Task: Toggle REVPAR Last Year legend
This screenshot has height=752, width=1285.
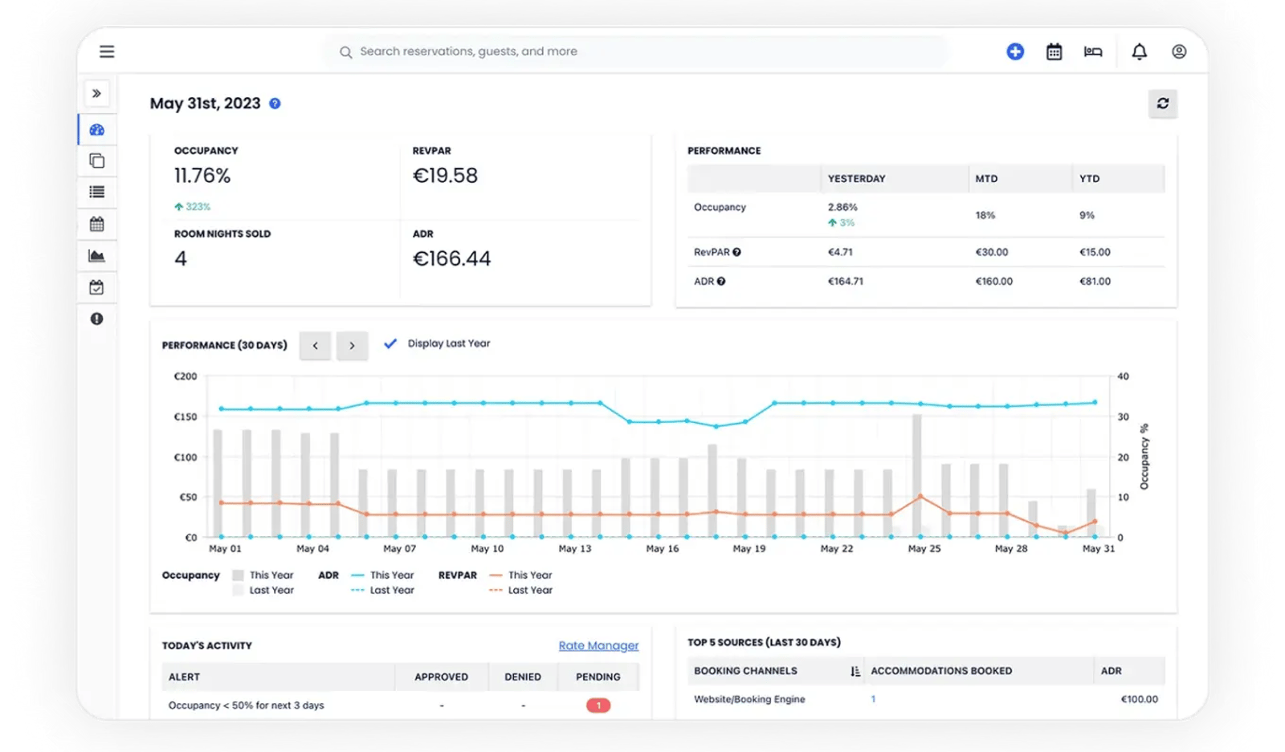Action: [x=520, y=590]
